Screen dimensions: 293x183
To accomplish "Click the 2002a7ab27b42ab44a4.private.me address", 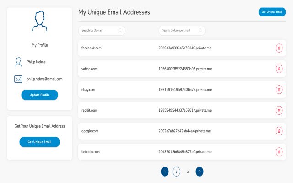I will pos(184,131).
